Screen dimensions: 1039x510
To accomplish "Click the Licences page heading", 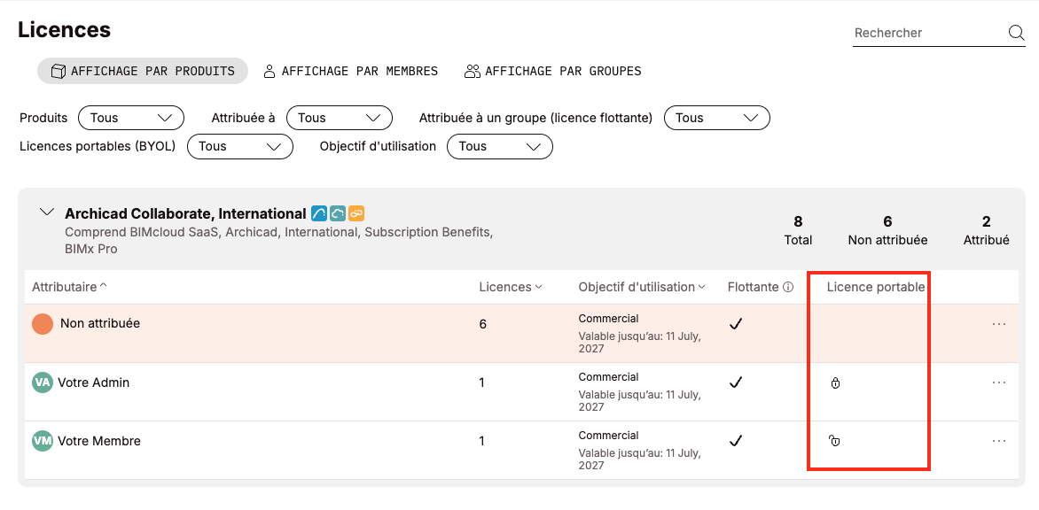I will tap(65, 30).
